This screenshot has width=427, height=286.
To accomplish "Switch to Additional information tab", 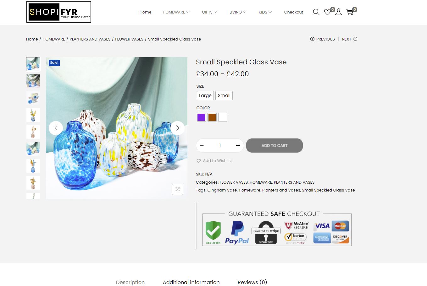I will 191,282.
